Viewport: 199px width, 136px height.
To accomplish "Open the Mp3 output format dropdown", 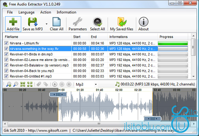I will (86, 84).
